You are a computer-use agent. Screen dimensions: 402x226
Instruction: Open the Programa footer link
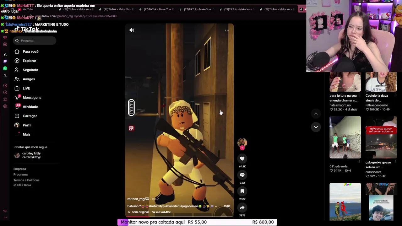pyautogui.click(x=20, y=175)
